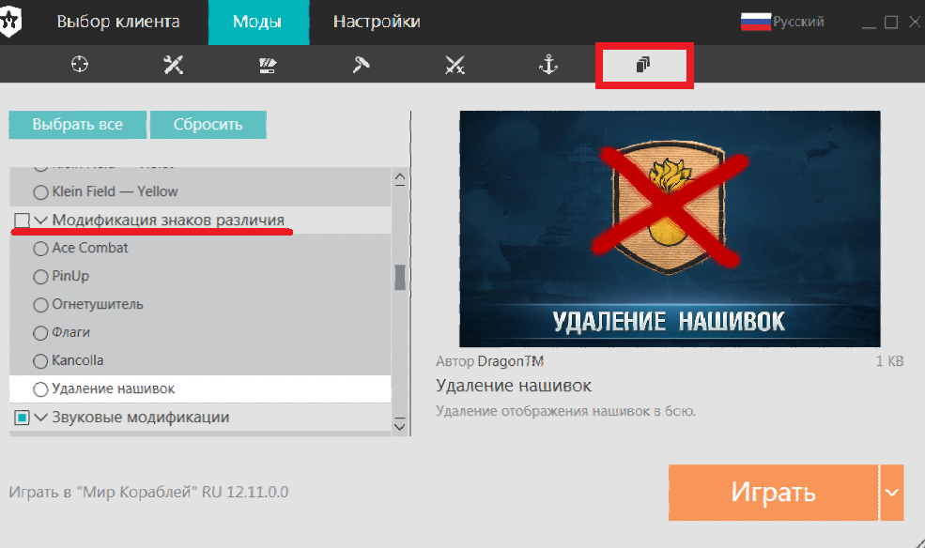Open the Настройки tab
The image size is (925, 548).
[x=377, y=22]
